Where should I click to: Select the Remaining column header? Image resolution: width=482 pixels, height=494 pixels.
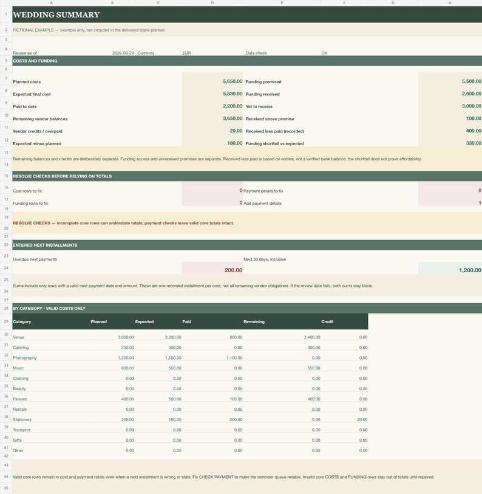click(254, 321)
